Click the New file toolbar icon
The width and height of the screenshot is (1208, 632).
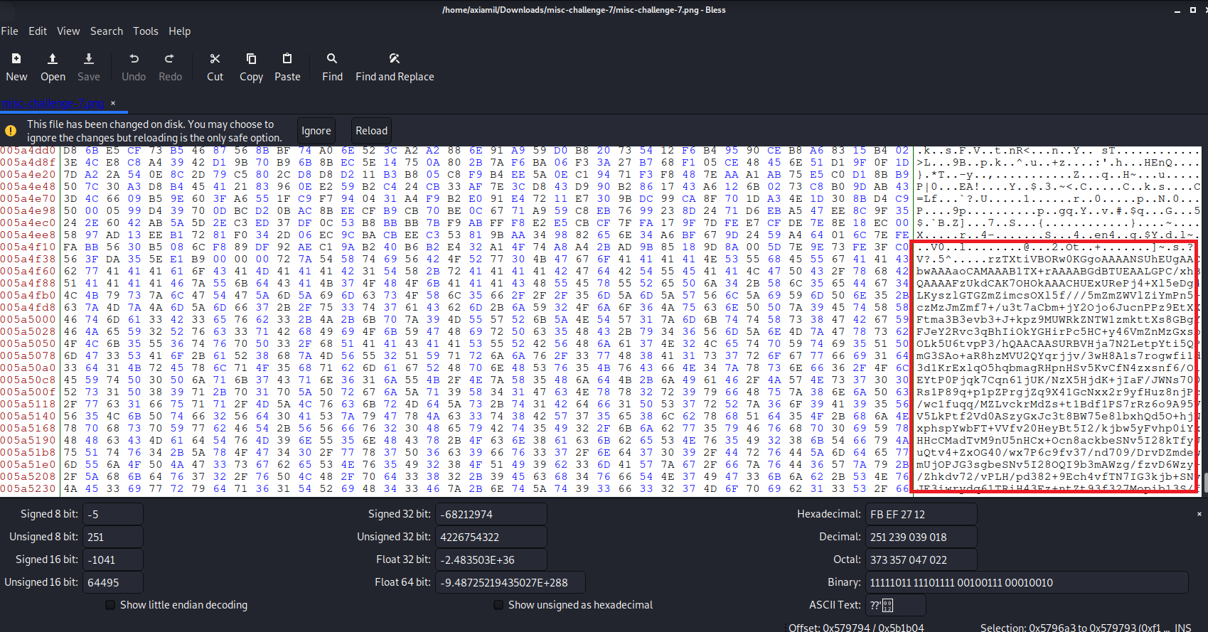[x=16, y=59]
